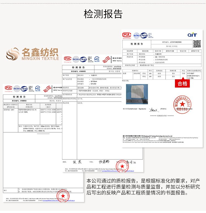Click the CNAS logo on the left report

click(24, 89)
